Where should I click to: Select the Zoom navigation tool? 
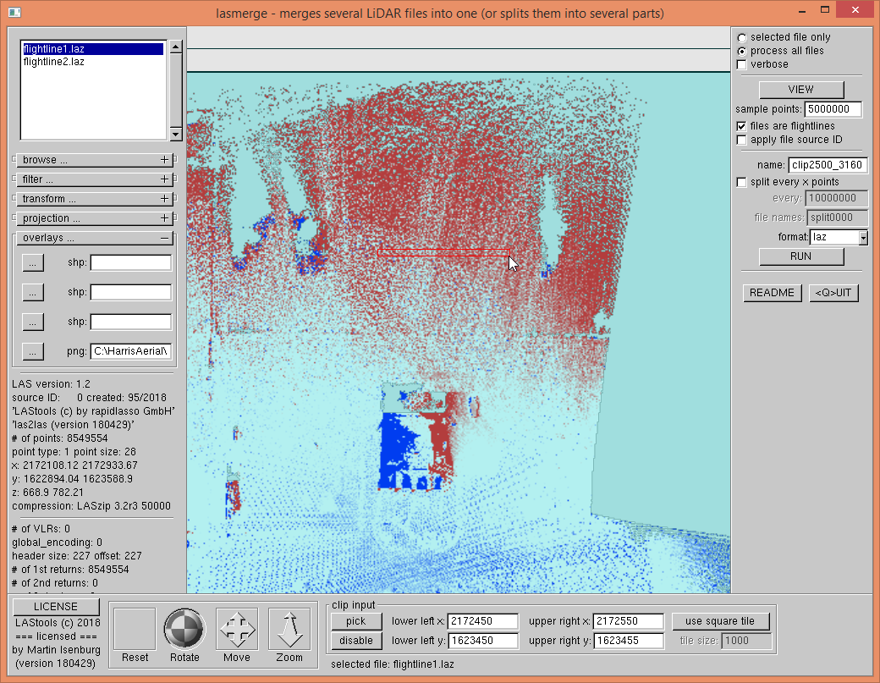click(289, 630)
